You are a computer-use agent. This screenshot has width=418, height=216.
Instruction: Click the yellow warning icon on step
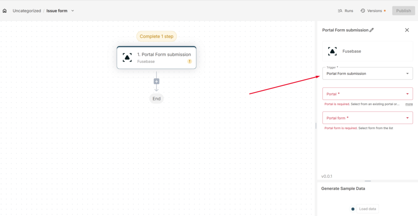[189, 62]
